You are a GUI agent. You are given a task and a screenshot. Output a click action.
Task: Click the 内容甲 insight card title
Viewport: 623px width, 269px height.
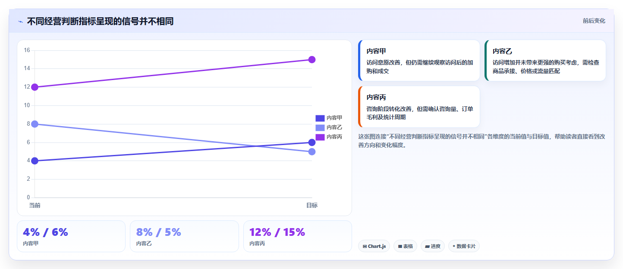(x=376, y=51)
